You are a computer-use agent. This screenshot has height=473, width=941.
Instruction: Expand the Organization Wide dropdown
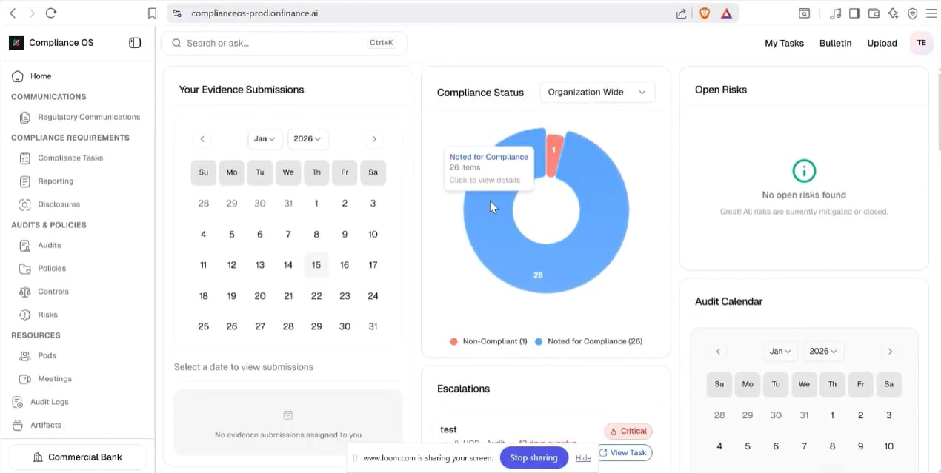pyautogui.click(x=596, y=93)
